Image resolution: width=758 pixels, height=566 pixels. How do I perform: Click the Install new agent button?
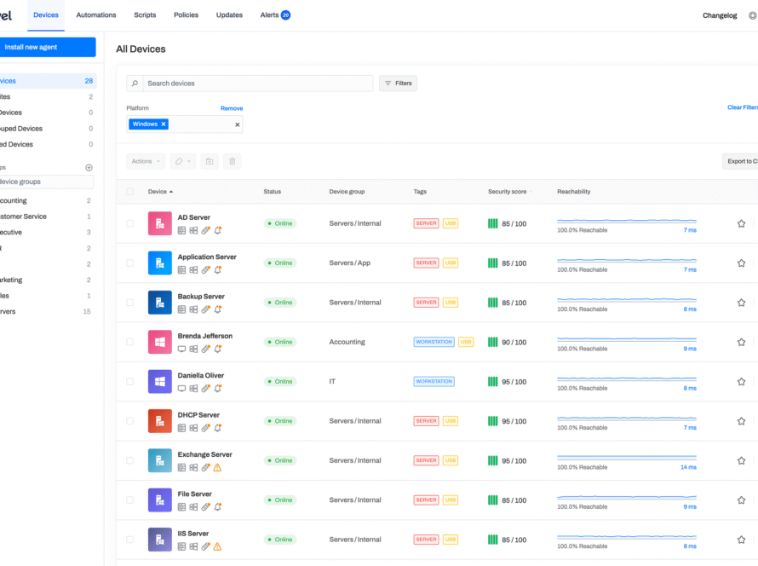[47, 47]
